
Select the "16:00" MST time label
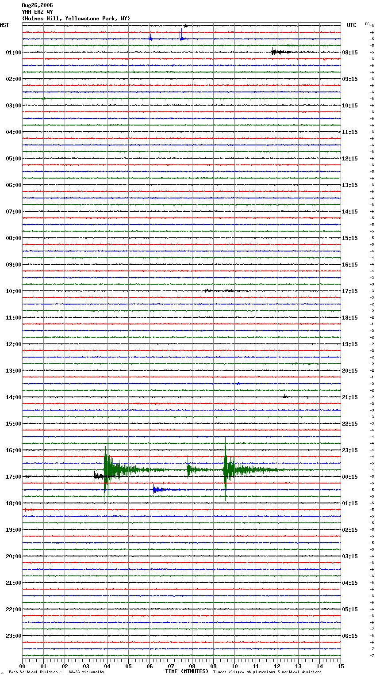(x=14, y=450)
